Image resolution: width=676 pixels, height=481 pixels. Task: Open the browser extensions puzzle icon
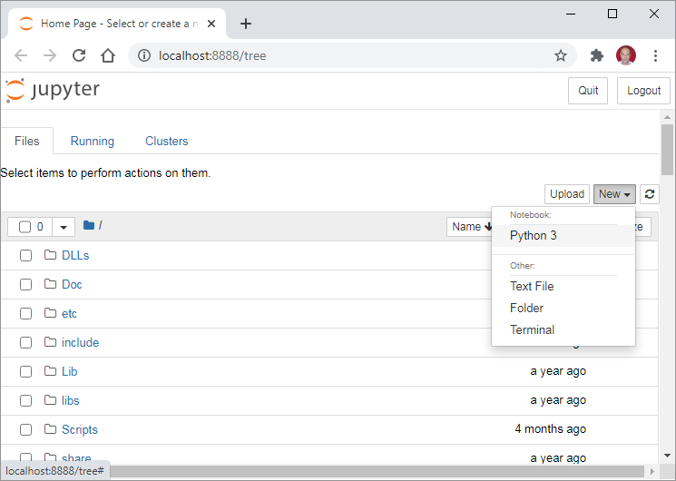coord(597,55)
